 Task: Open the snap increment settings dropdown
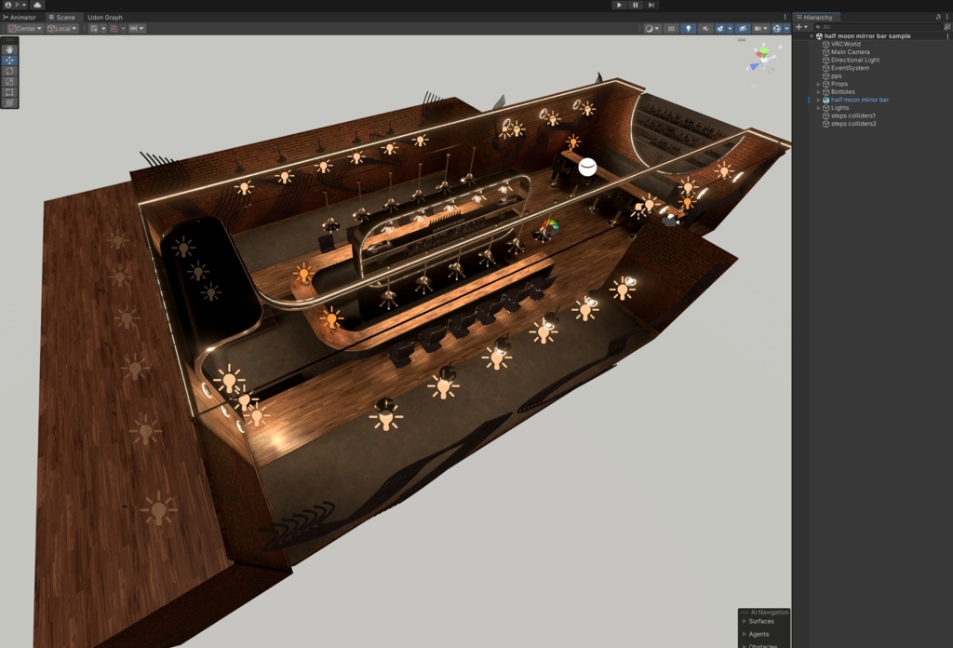[136, 29]
